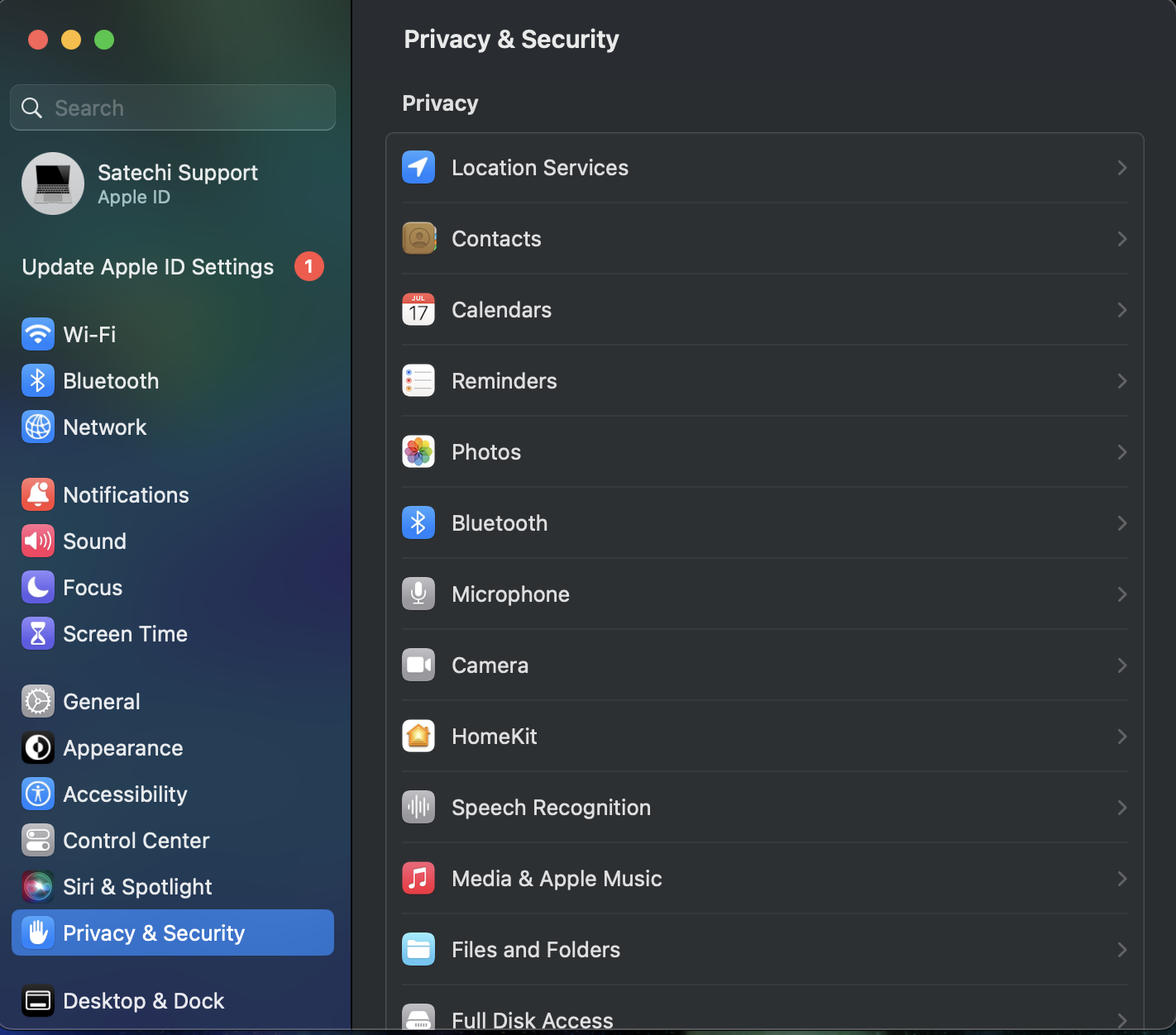
Task: Click the Search field
Action: (173, 107)
